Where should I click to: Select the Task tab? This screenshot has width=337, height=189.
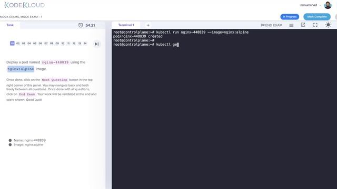(10, 25)
